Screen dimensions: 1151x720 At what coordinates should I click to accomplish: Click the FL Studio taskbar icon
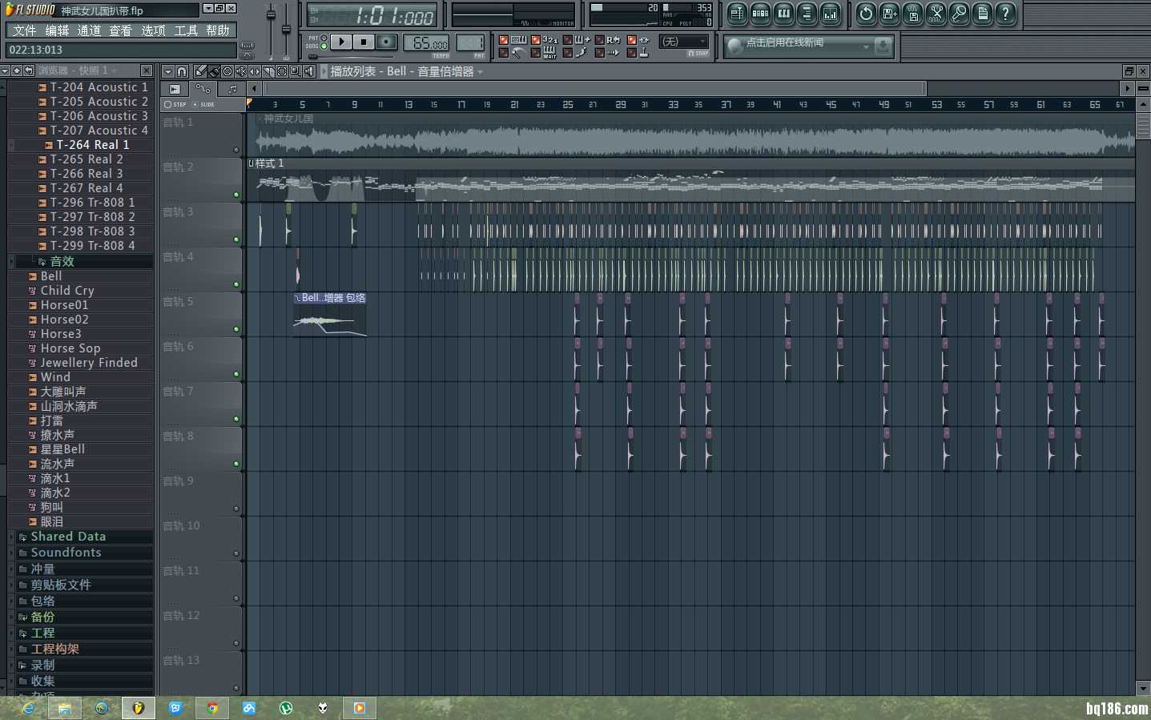click(139, 708)
